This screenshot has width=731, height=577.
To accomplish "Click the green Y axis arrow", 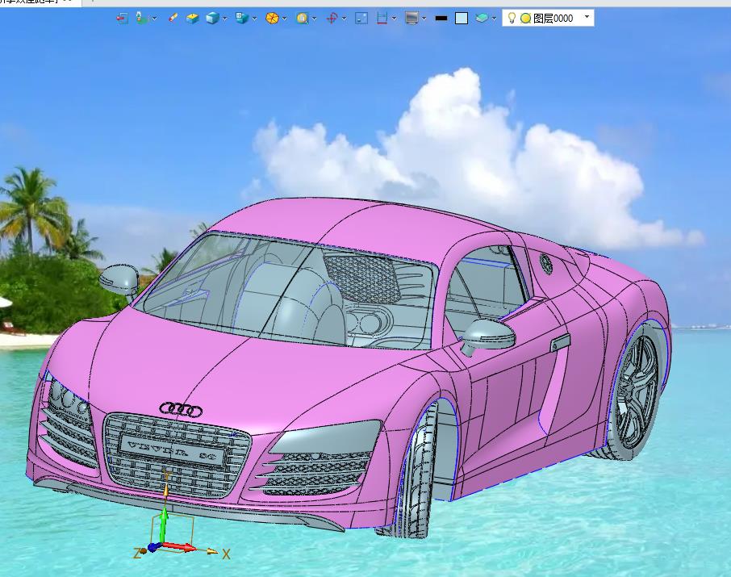I will (x=163, y=525).
